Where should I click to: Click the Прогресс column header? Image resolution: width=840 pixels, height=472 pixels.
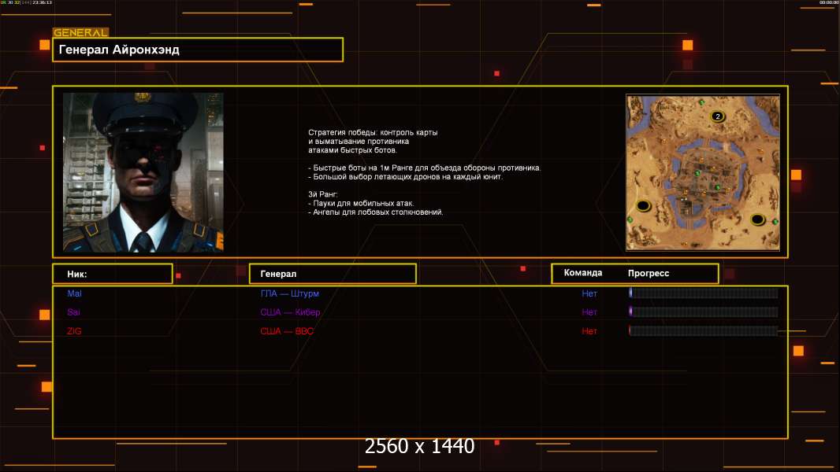pyautogui.click(x=649, y=273)
